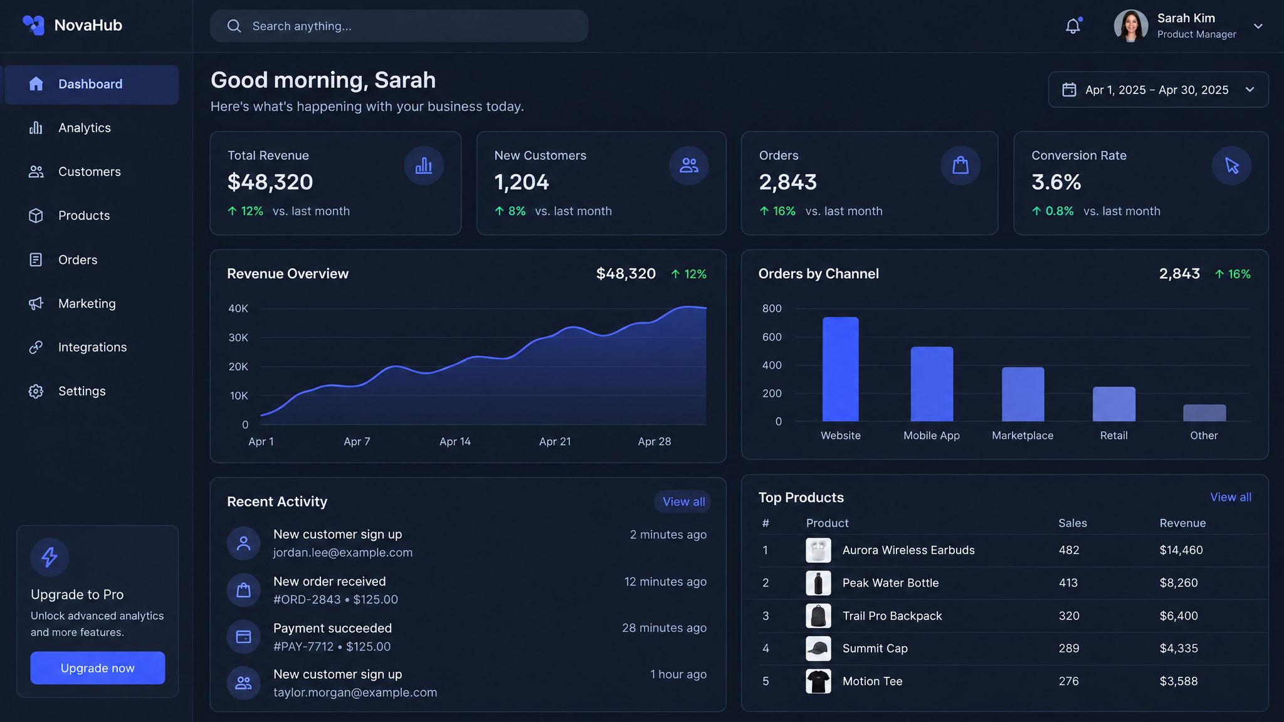
Task: Click the Aurora Wireless Earbuds thumbnail
Action: point(818,550)
